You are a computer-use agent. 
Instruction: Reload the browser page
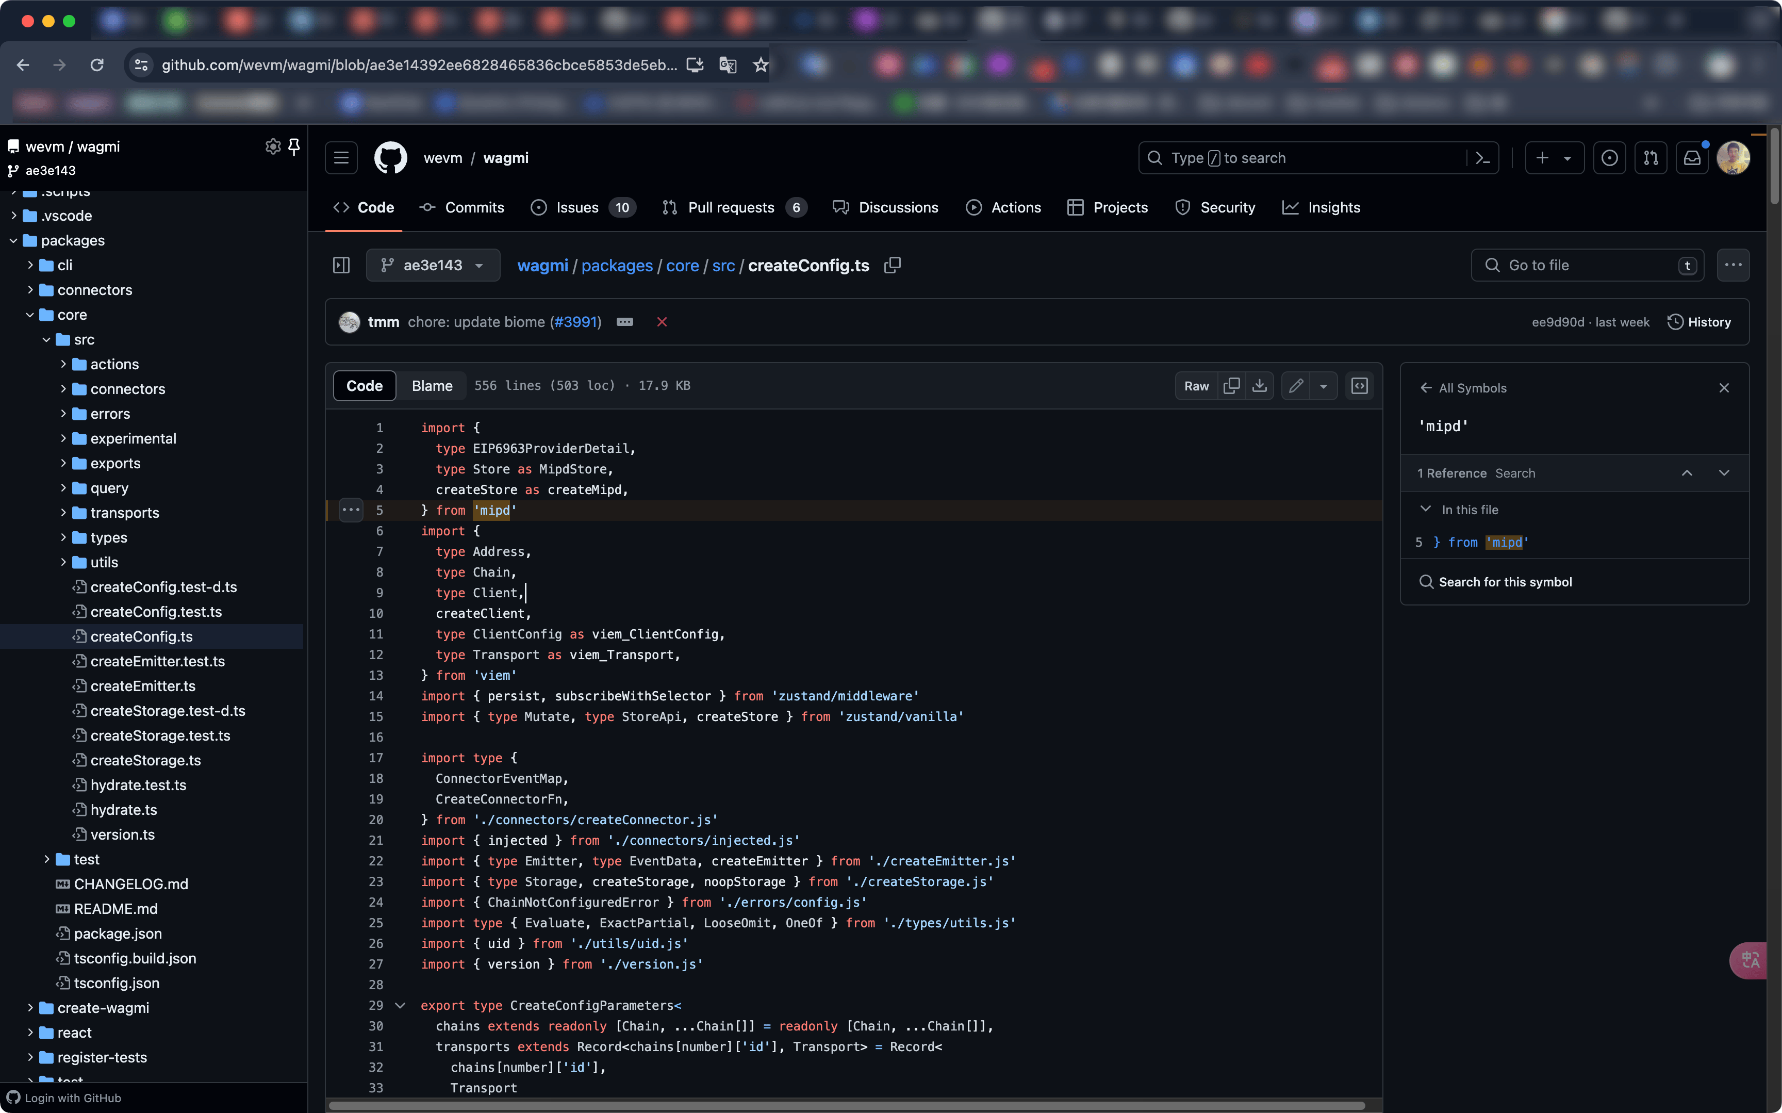pos(96,65)
